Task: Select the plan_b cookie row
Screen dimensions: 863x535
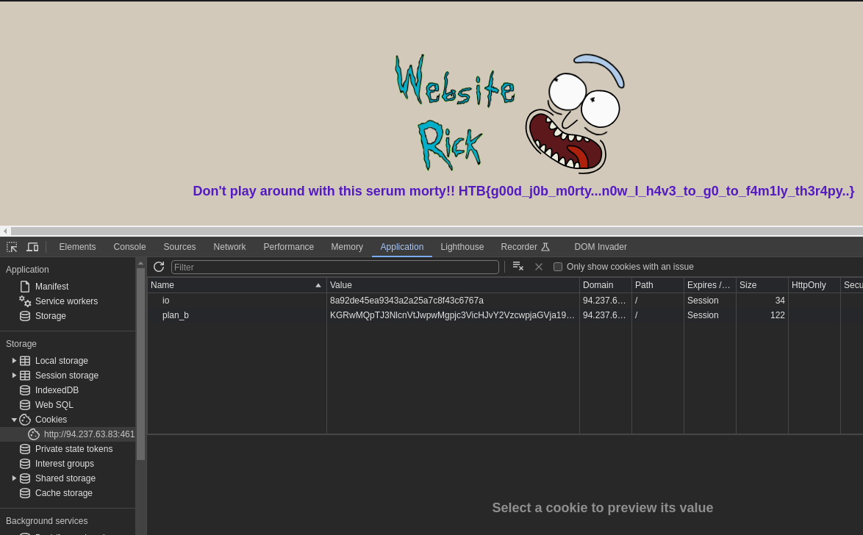Action: 505,315
